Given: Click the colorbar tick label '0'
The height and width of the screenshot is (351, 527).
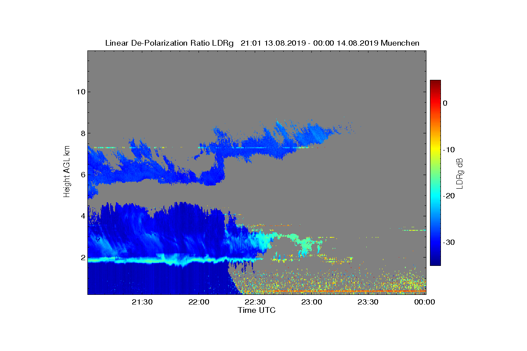Looking at the screenshot, I should [x=445, y=103].
